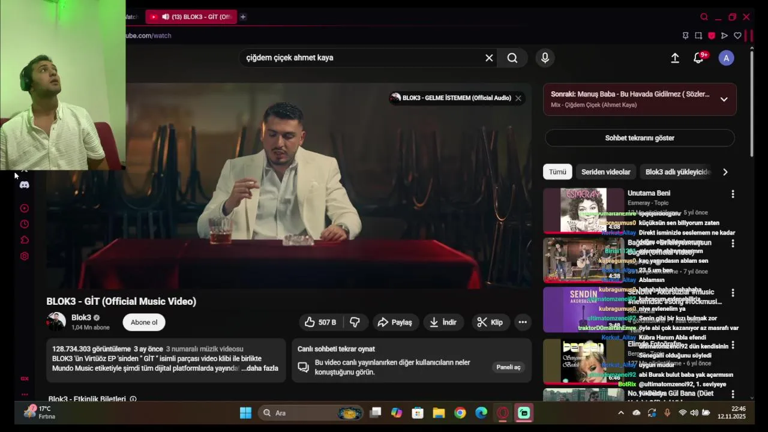The height and width of the screenshot is (432, 768).
Task: Open the Windows Start menu
Action: [x=246, y=413]
